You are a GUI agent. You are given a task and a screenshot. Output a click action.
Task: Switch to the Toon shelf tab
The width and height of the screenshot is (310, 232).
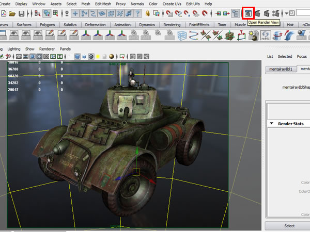[222, 25]
